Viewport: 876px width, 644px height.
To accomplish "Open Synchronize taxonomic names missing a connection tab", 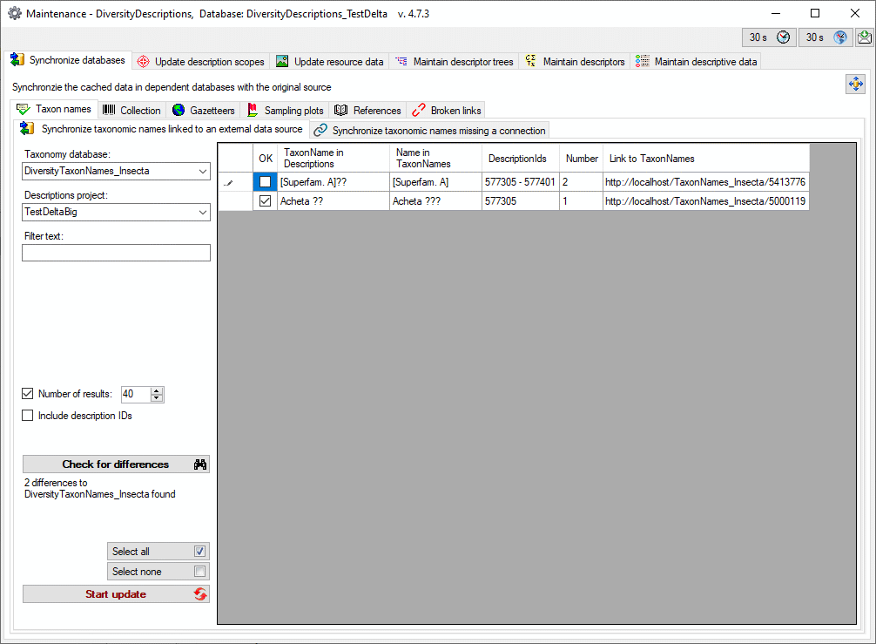I will click(x=430, y=131).
